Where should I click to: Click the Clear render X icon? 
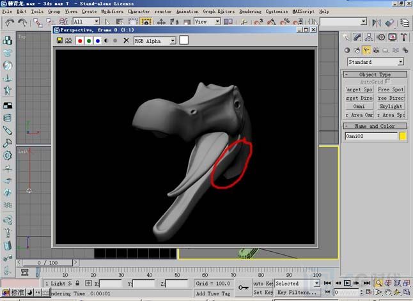[x=126, y=40]
